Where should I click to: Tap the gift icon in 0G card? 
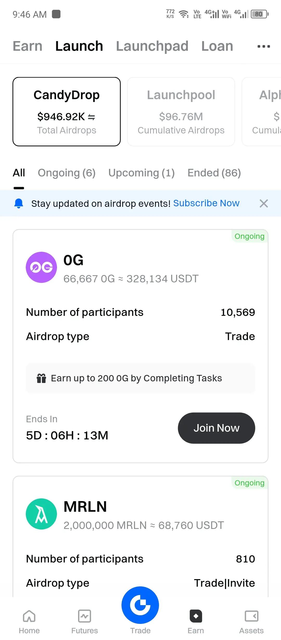[41, 378]
